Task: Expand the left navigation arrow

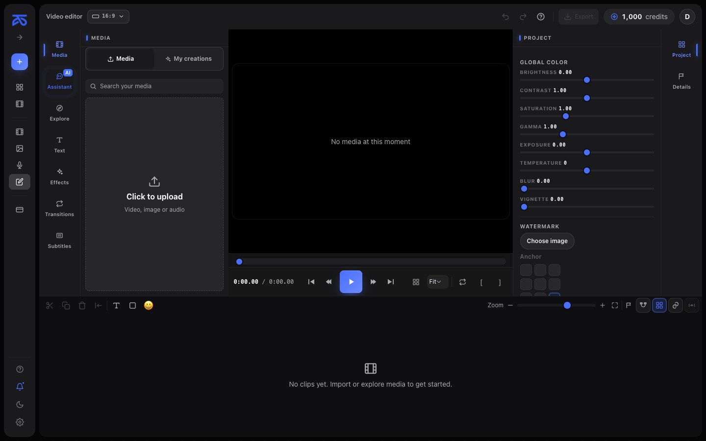Action: point(20,37)
